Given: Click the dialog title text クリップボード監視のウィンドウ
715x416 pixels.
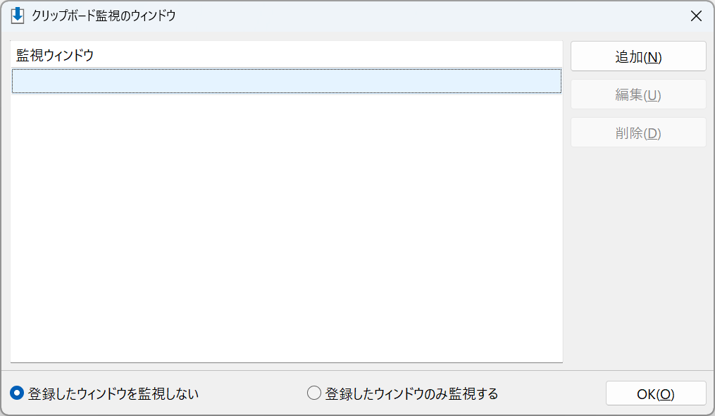Looking at the screenshot, I should tap(104, 16).
